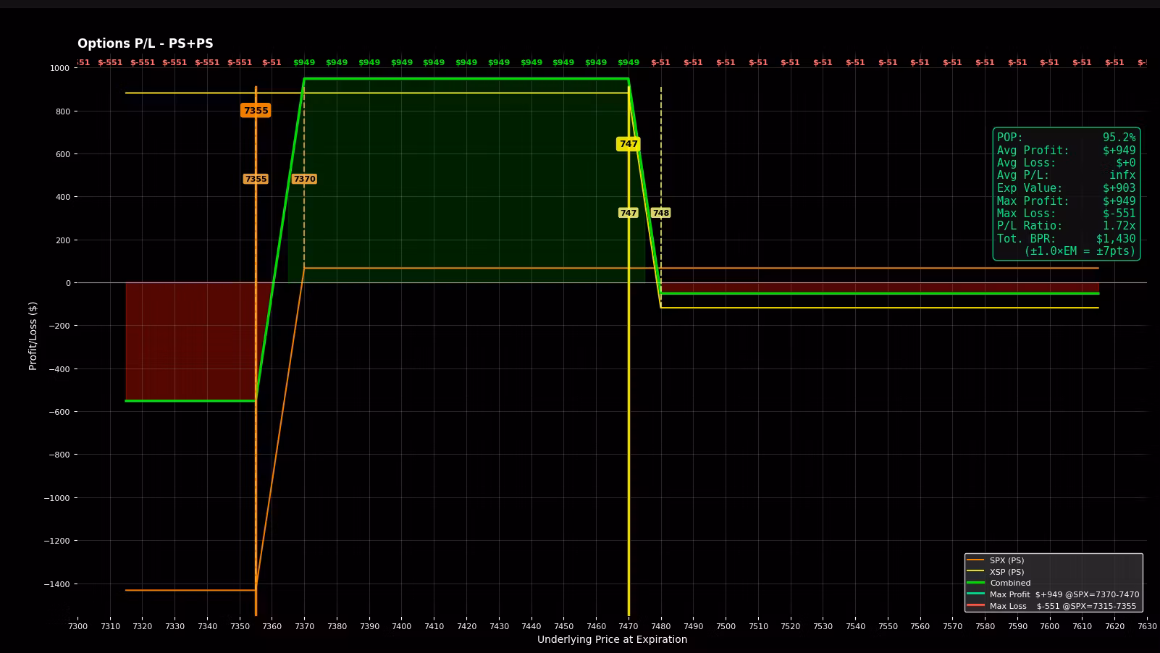
Task: Click the −1000 tick on the y-axis
Action: (57, 498)
